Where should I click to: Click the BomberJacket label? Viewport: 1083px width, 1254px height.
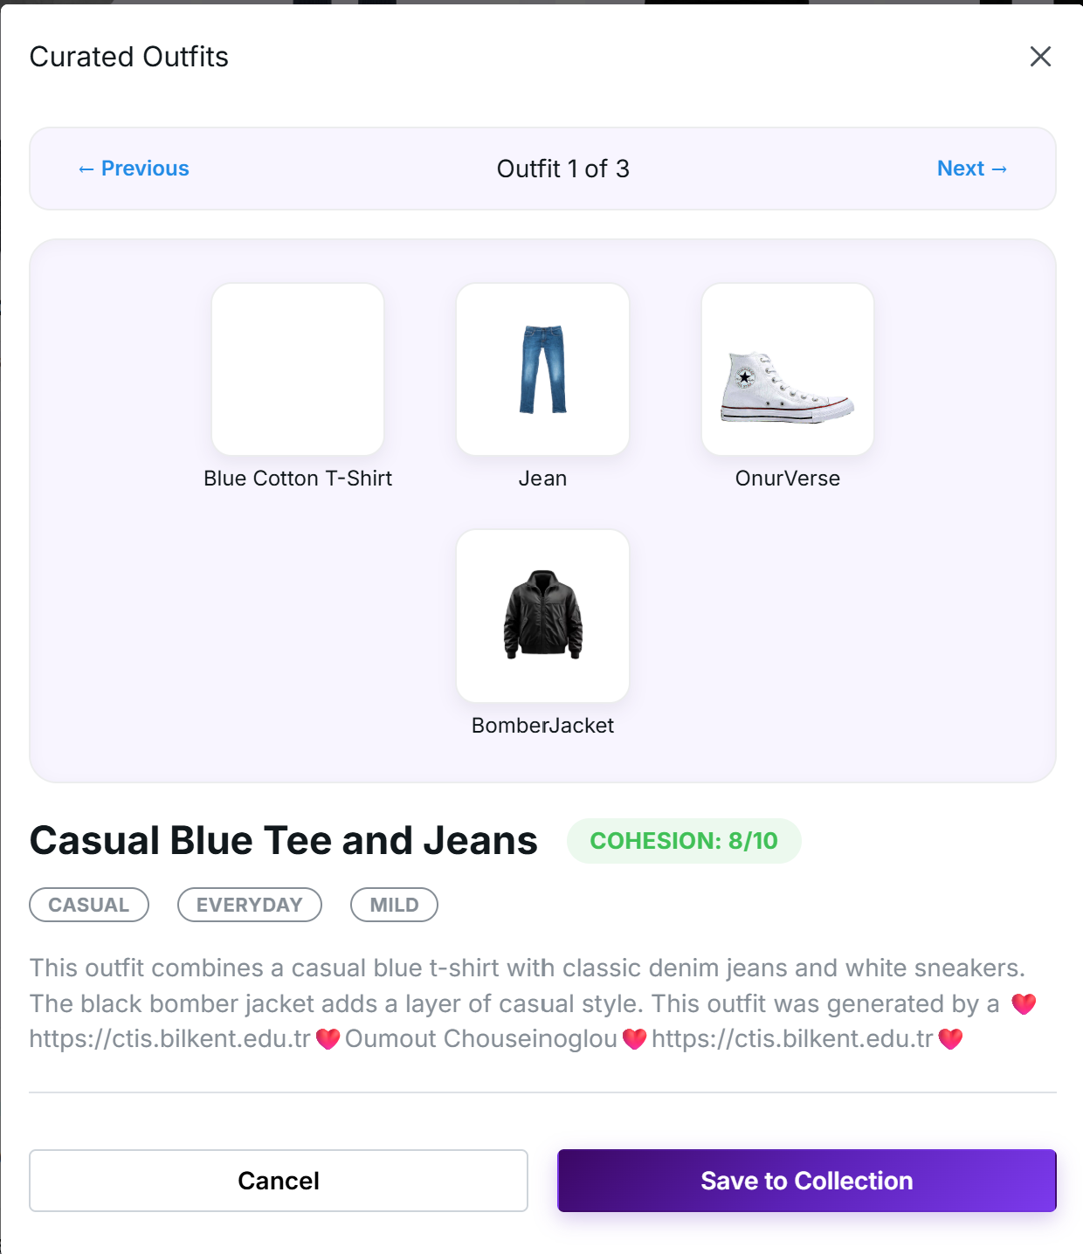542,726
